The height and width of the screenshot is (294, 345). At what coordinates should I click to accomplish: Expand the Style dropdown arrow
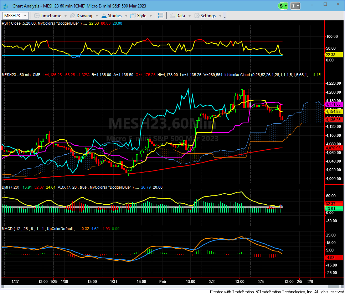coord(151,16)
